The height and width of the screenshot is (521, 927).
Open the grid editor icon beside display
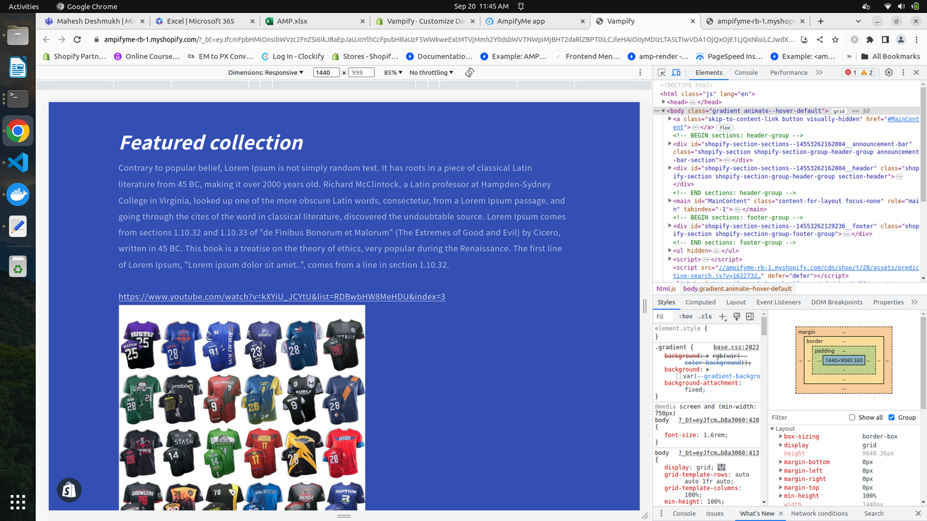[x=721, y=467]
